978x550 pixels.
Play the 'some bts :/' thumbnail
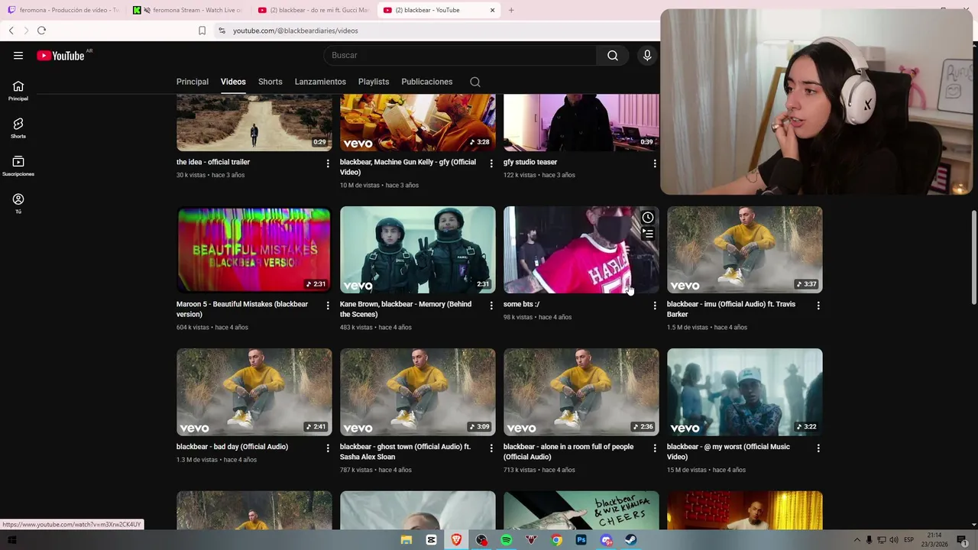click(x=581, y=250)
